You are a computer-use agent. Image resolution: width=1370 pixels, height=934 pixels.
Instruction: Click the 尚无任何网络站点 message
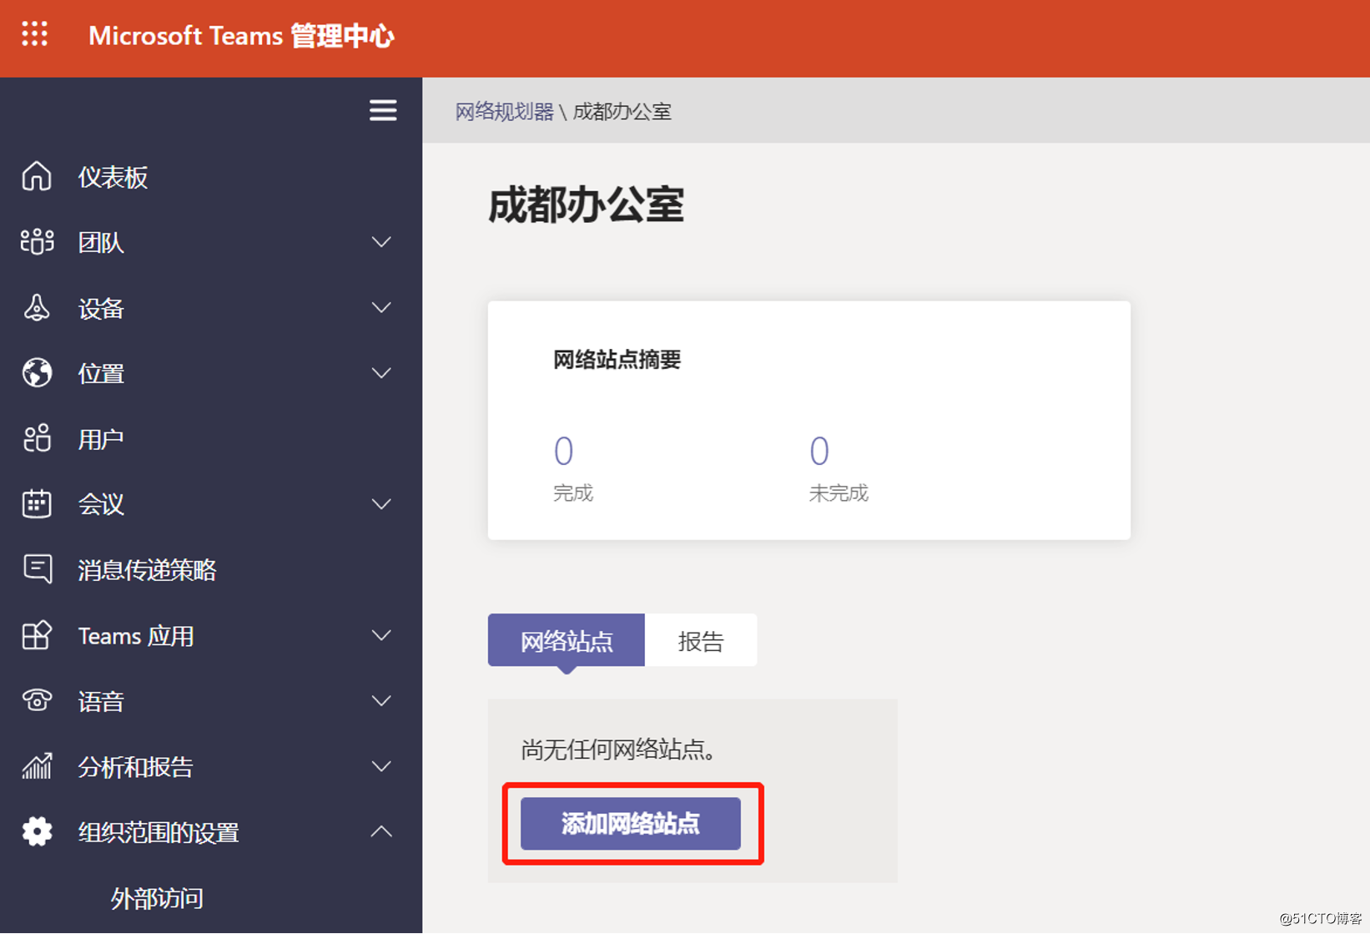pos(618,750)
